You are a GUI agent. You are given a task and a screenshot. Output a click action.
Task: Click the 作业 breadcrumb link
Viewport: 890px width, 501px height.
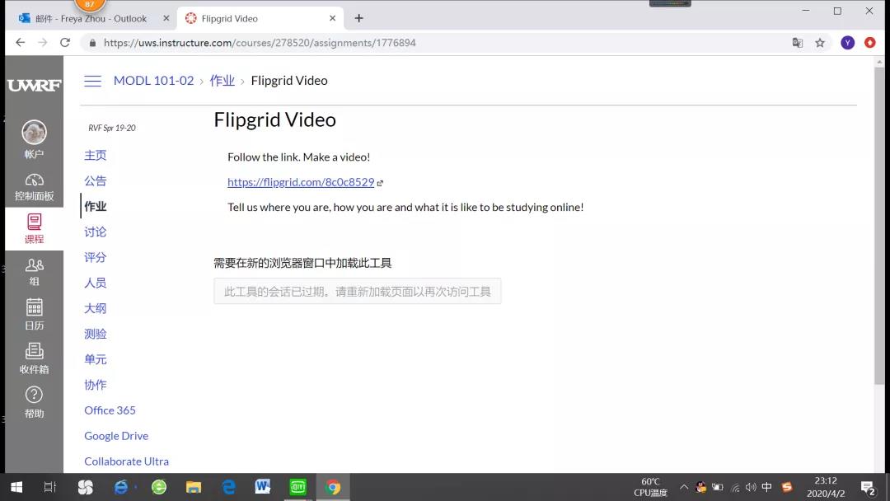tap(222, 81)
